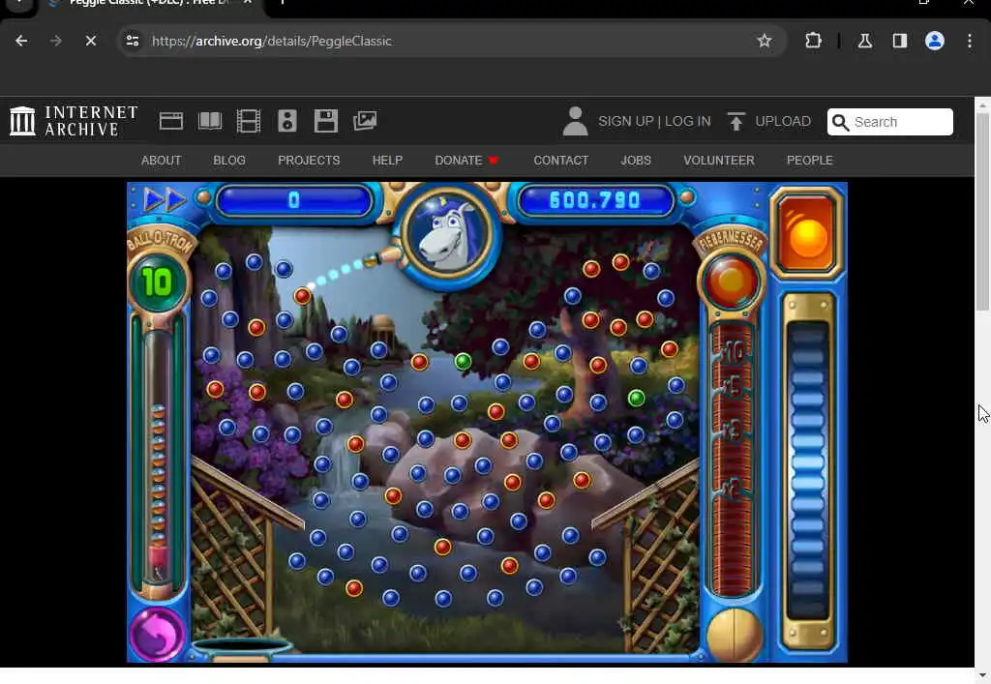The height and width of the screenshot is (684, 991).
Task: Open site information icon in address bar
Action: tap(132, 41)
